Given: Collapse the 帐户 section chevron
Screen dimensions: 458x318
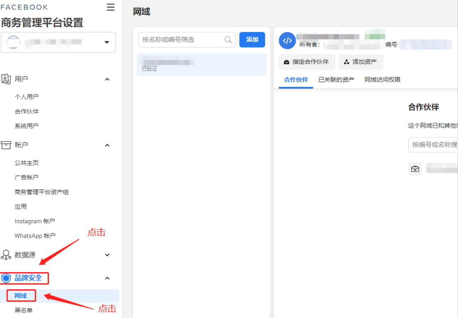Looking at the screenshot, I should [x=107, y=145].
